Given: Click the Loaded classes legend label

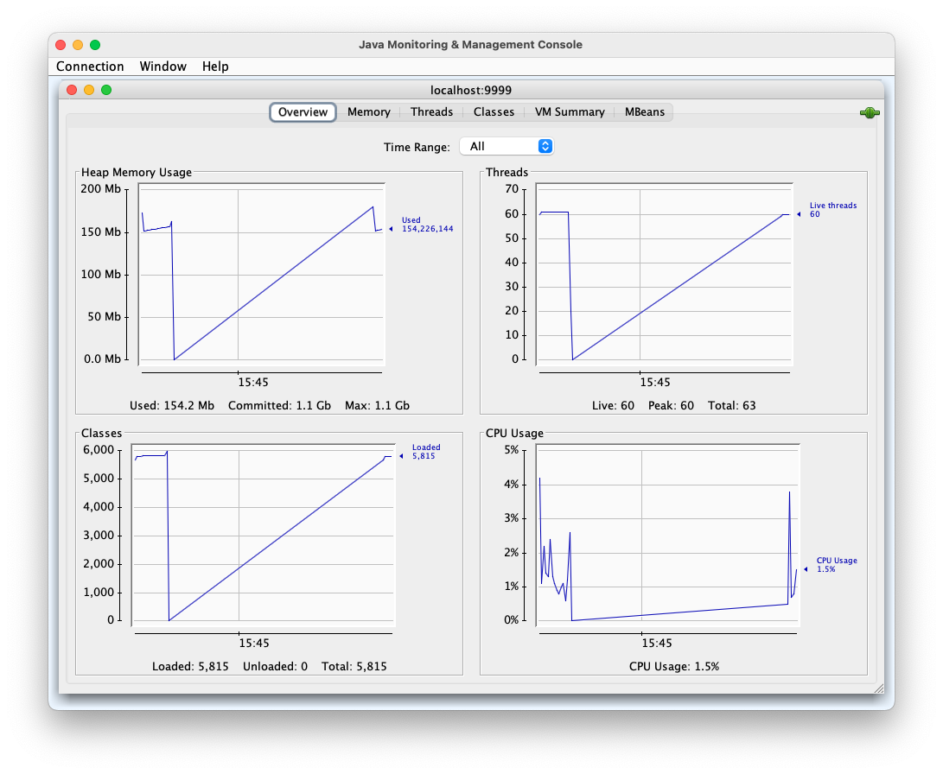Looking at the screenshot, I should [425, 452].
